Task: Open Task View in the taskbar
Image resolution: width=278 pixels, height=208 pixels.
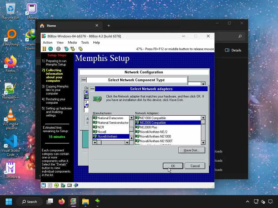Action: click(50, 201)
